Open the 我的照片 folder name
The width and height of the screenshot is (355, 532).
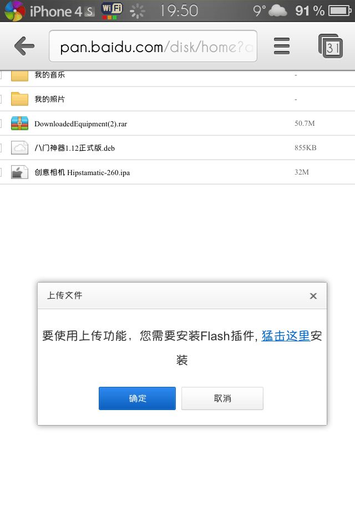tap(49, 99)
